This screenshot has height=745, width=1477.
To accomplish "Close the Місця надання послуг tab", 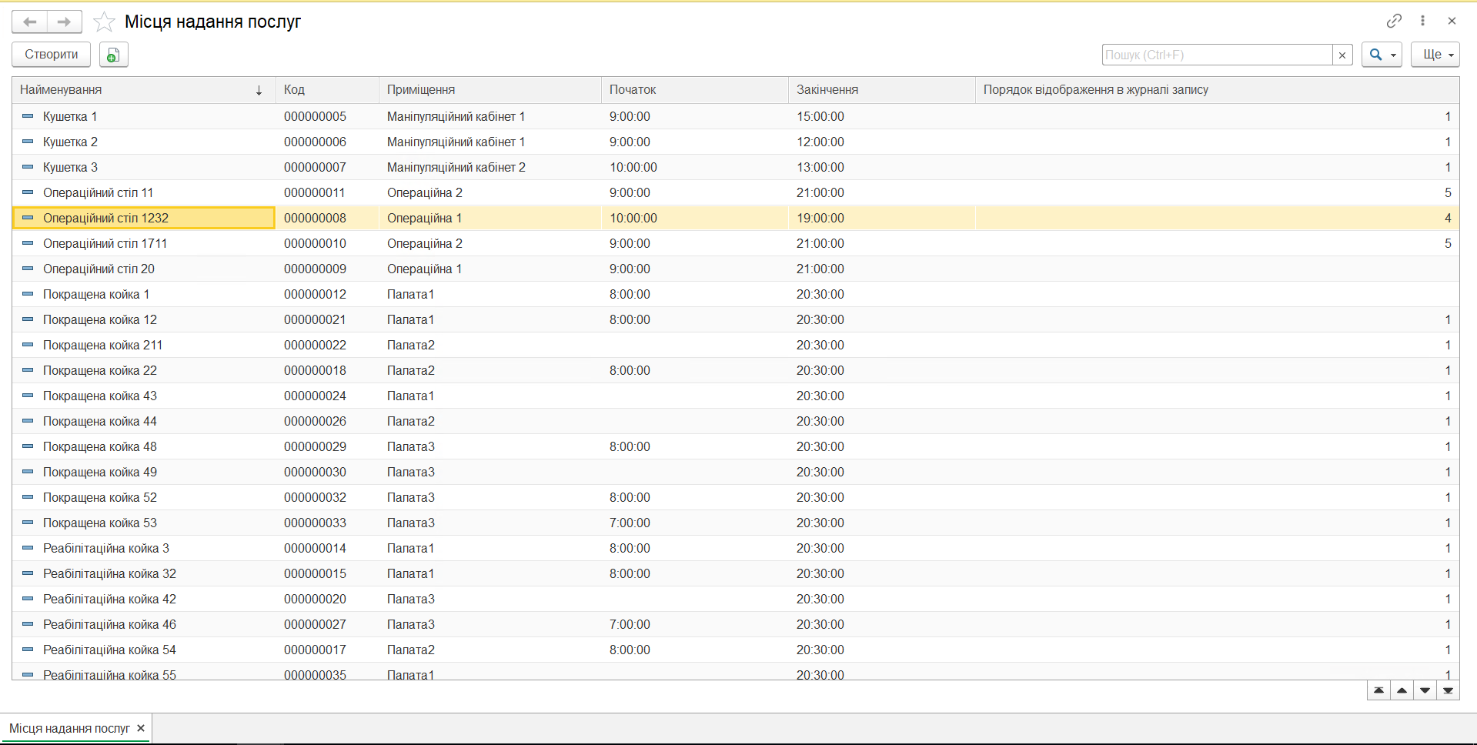I will (x=141, y=728).
